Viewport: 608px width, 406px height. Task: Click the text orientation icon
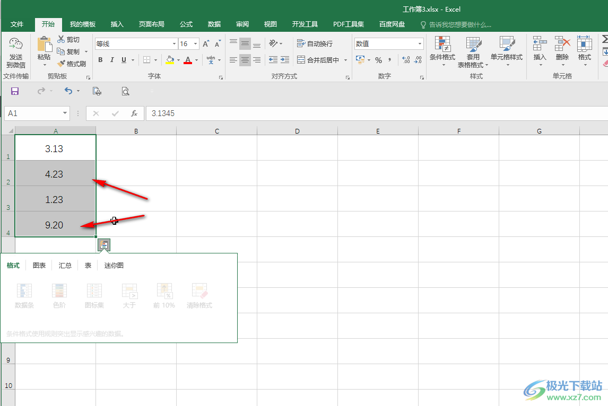tap(273, 43)
